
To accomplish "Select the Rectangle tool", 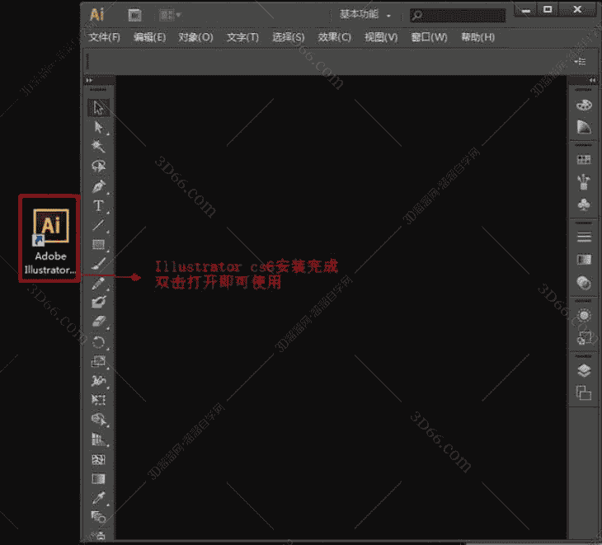I will pyautogui.click(x=99, y=245).
